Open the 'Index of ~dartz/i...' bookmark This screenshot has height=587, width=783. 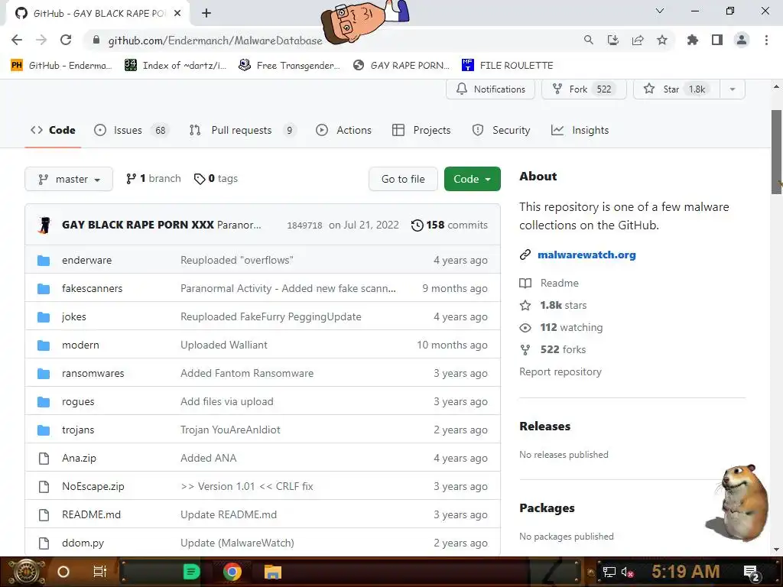175,66
